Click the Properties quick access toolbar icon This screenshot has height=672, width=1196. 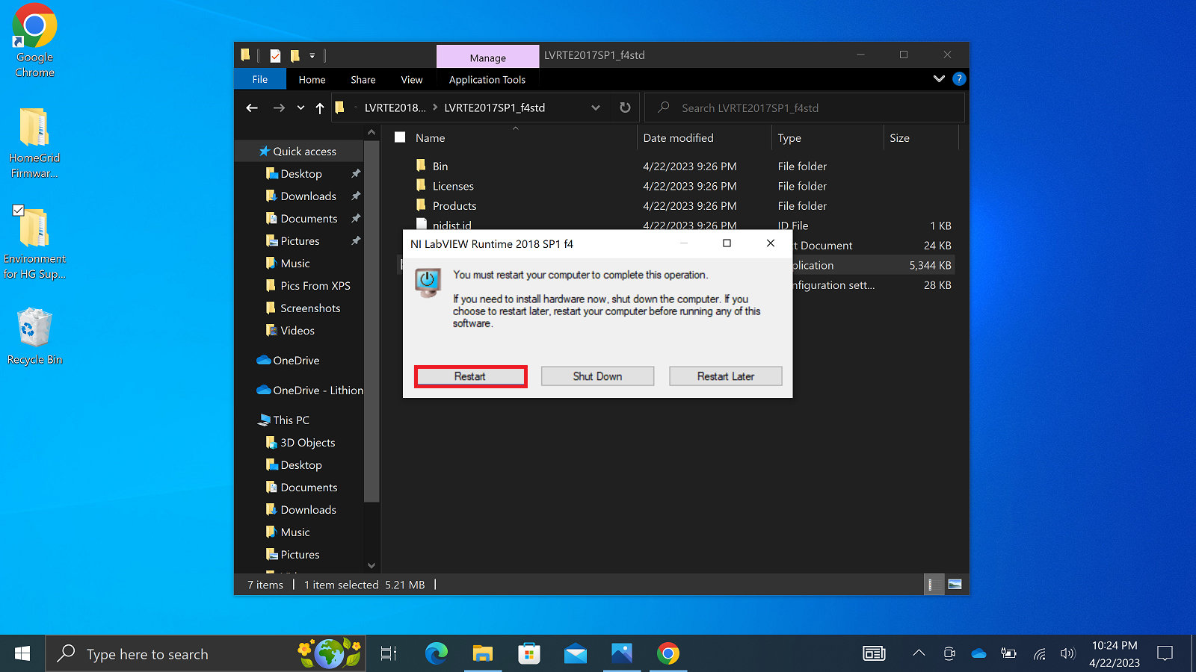pyautogui.click(x=276, y=55)
